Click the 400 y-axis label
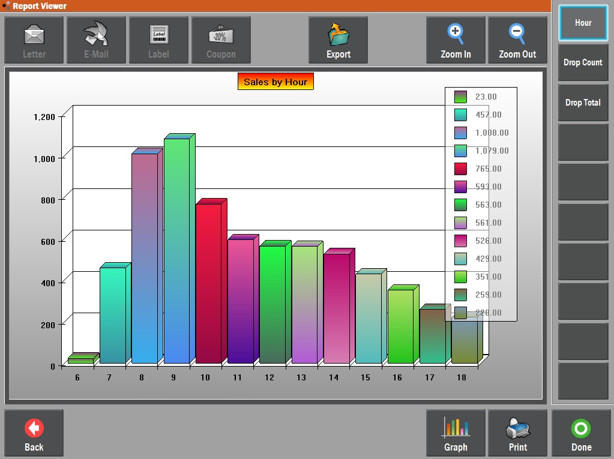 point(48,283)
